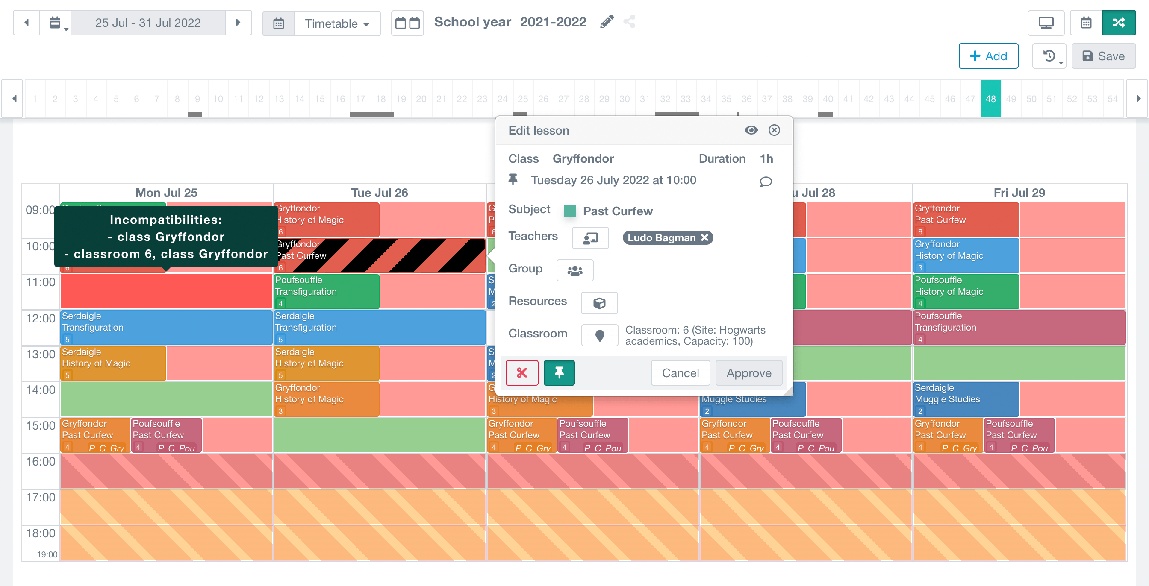Add a comment via the pencil next to 2021-2022
The height and width of the screenshot is (586, 1149).
607,21
